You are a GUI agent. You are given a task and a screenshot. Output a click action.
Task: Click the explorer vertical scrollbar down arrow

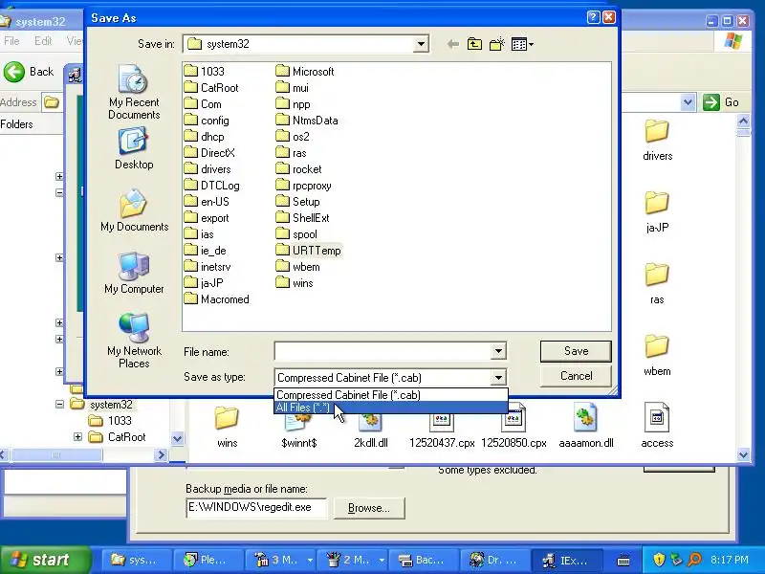(x=743, y=455)
